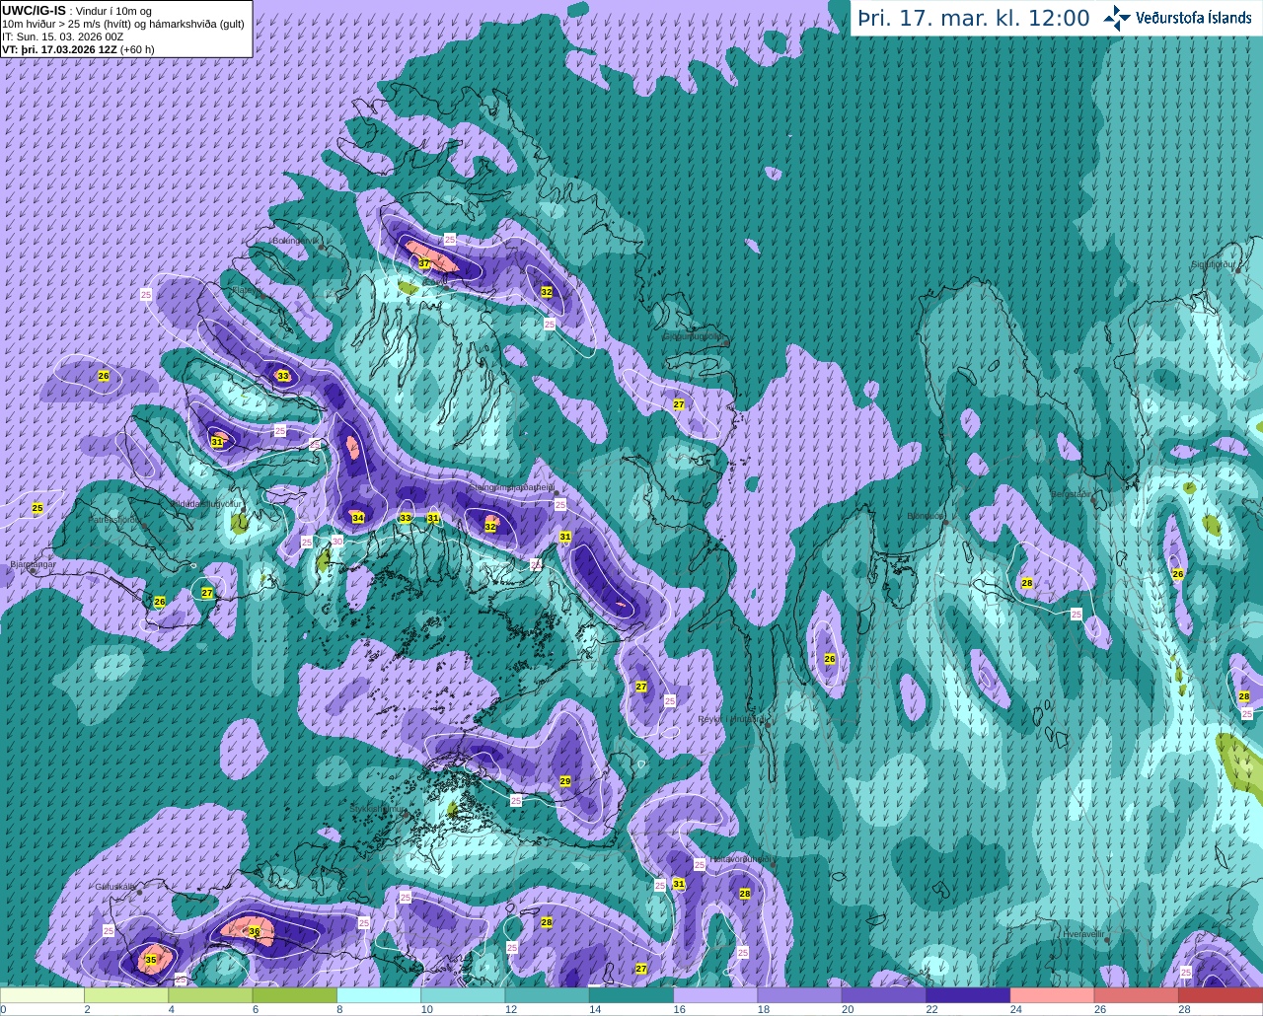Viewport: 1263px width, 1016px height.
Task: Click the yellow 25 marker west of Patreksfjörður
Action: pos(37,508)
